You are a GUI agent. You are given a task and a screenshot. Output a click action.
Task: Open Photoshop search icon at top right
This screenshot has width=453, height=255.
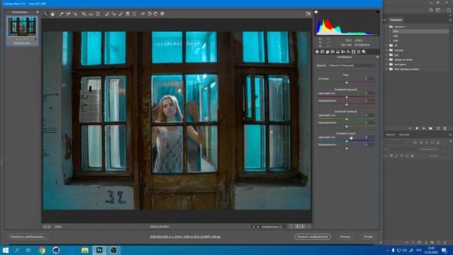coord(431,10)
